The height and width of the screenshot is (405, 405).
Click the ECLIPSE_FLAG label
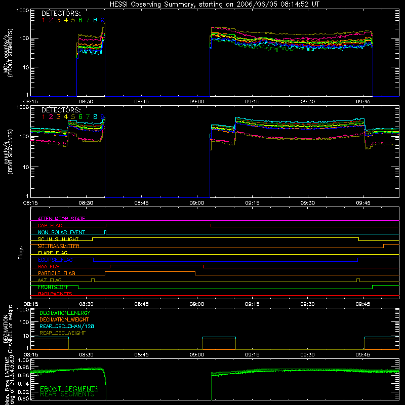point(55,260)
